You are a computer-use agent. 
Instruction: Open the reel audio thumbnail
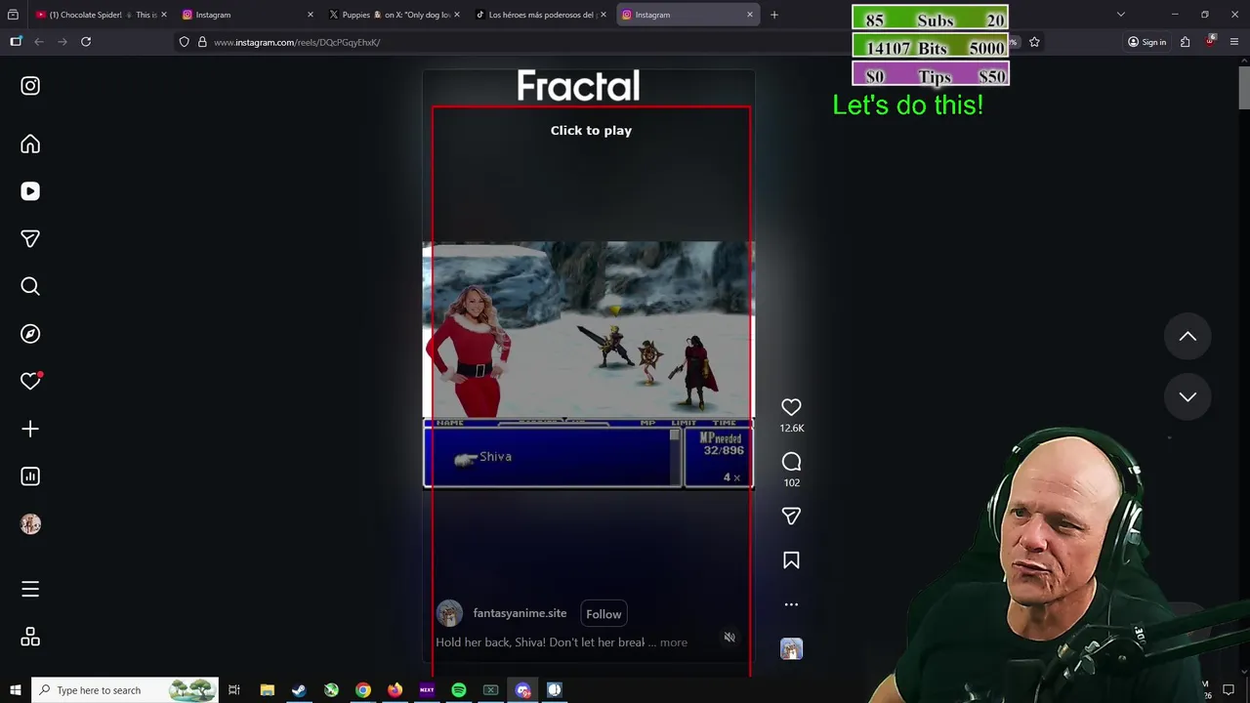tap(791, 649)
